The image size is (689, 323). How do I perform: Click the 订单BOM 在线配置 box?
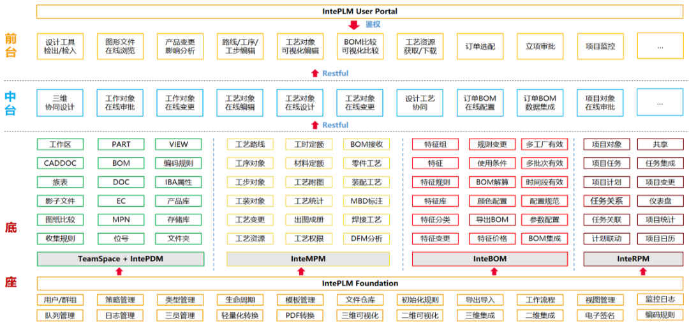coord(480,103)
